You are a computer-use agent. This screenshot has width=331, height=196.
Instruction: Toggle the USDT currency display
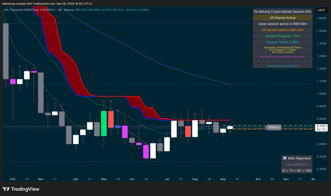tap(322, 9)
